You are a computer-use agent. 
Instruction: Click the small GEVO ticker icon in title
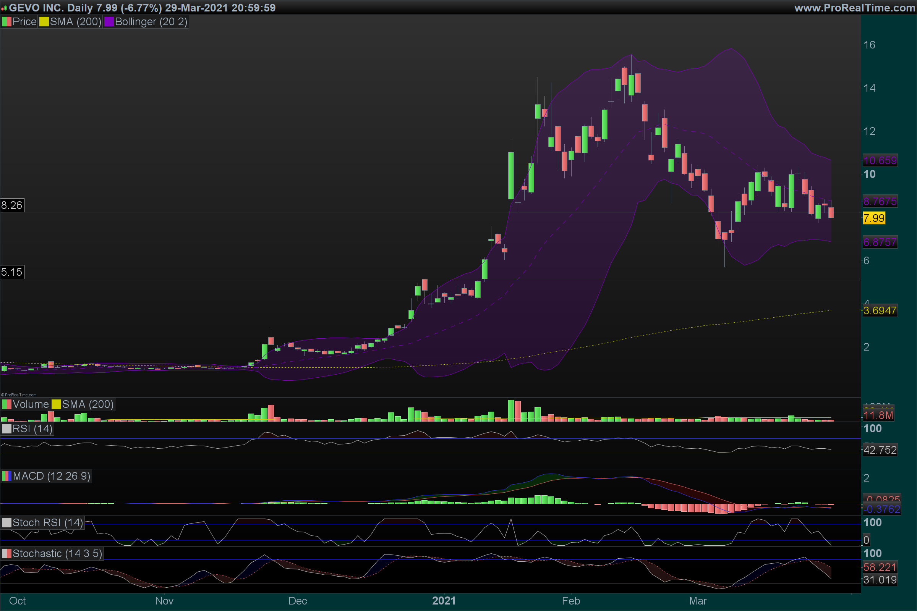pyautogui.click(x=4, y=8)
